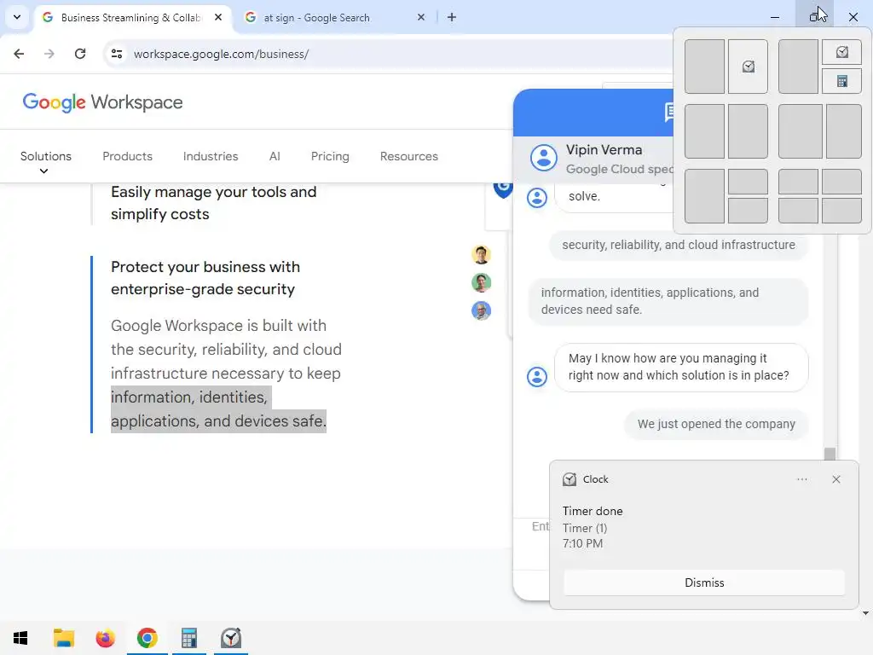Screen dimensions: 873x655
Task: Click the 'Timer done' notification text
Action: point(593,511)
